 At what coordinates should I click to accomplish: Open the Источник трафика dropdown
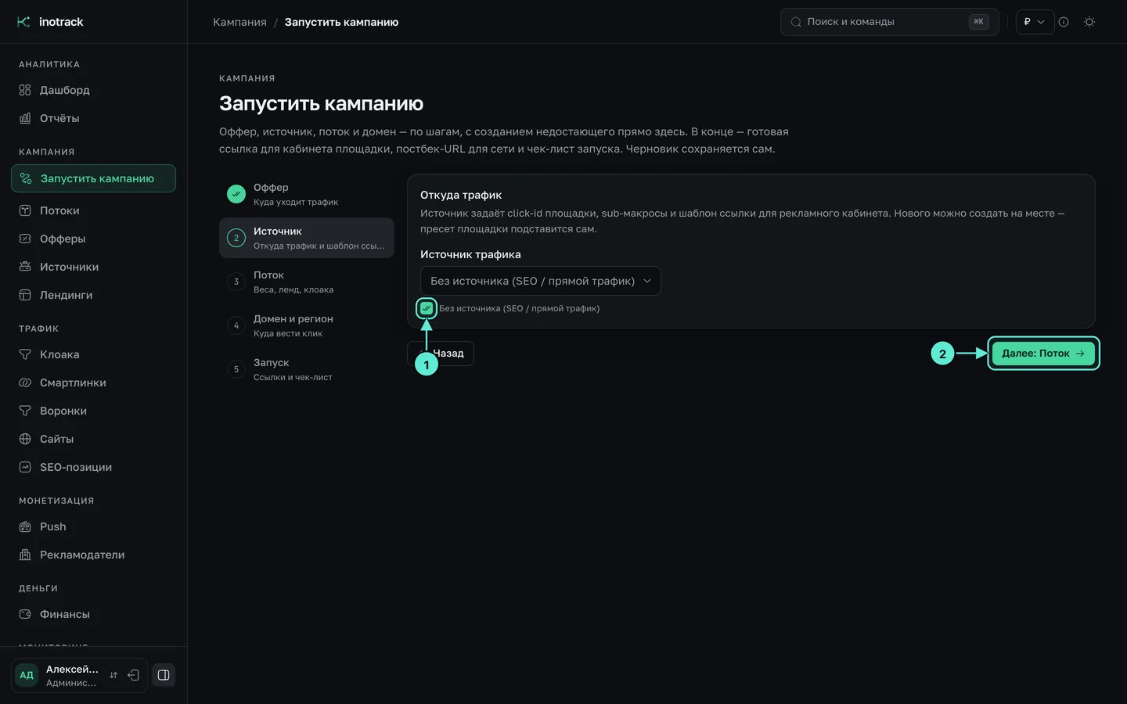(x=541, y=281)
